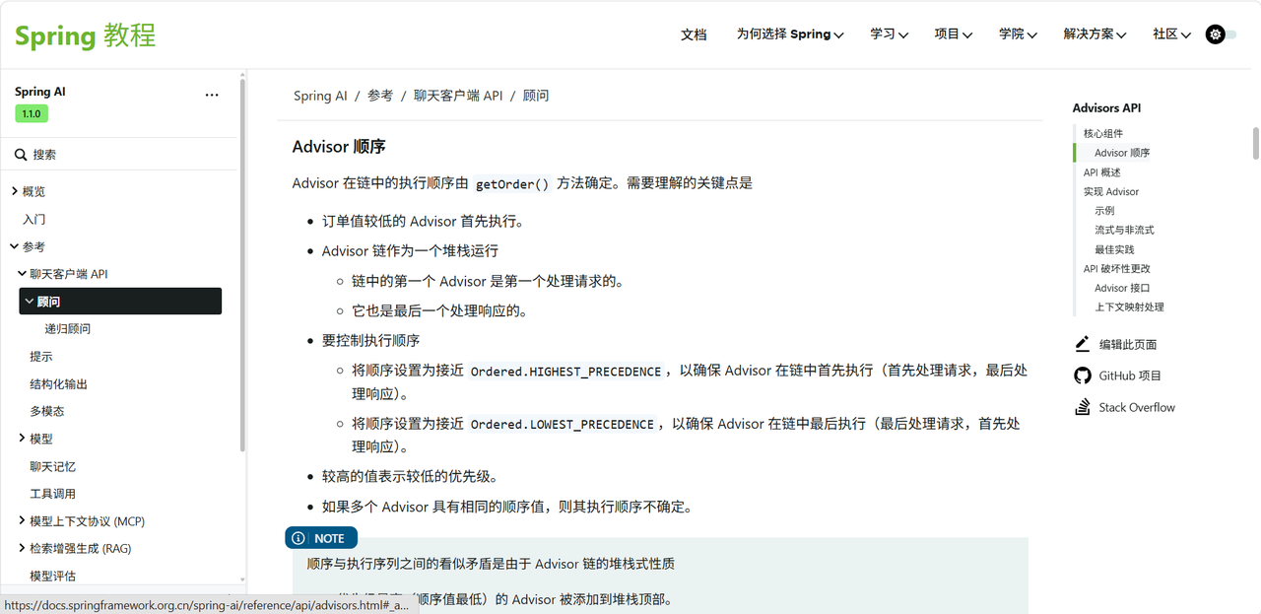Open 聊天记忆 in the sidebar
The image size is (1261, 614).
click(x=52, y=466)
